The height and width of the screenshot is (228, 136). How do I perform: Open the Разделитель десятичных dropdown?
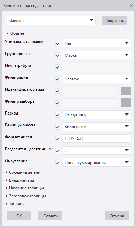97,150
